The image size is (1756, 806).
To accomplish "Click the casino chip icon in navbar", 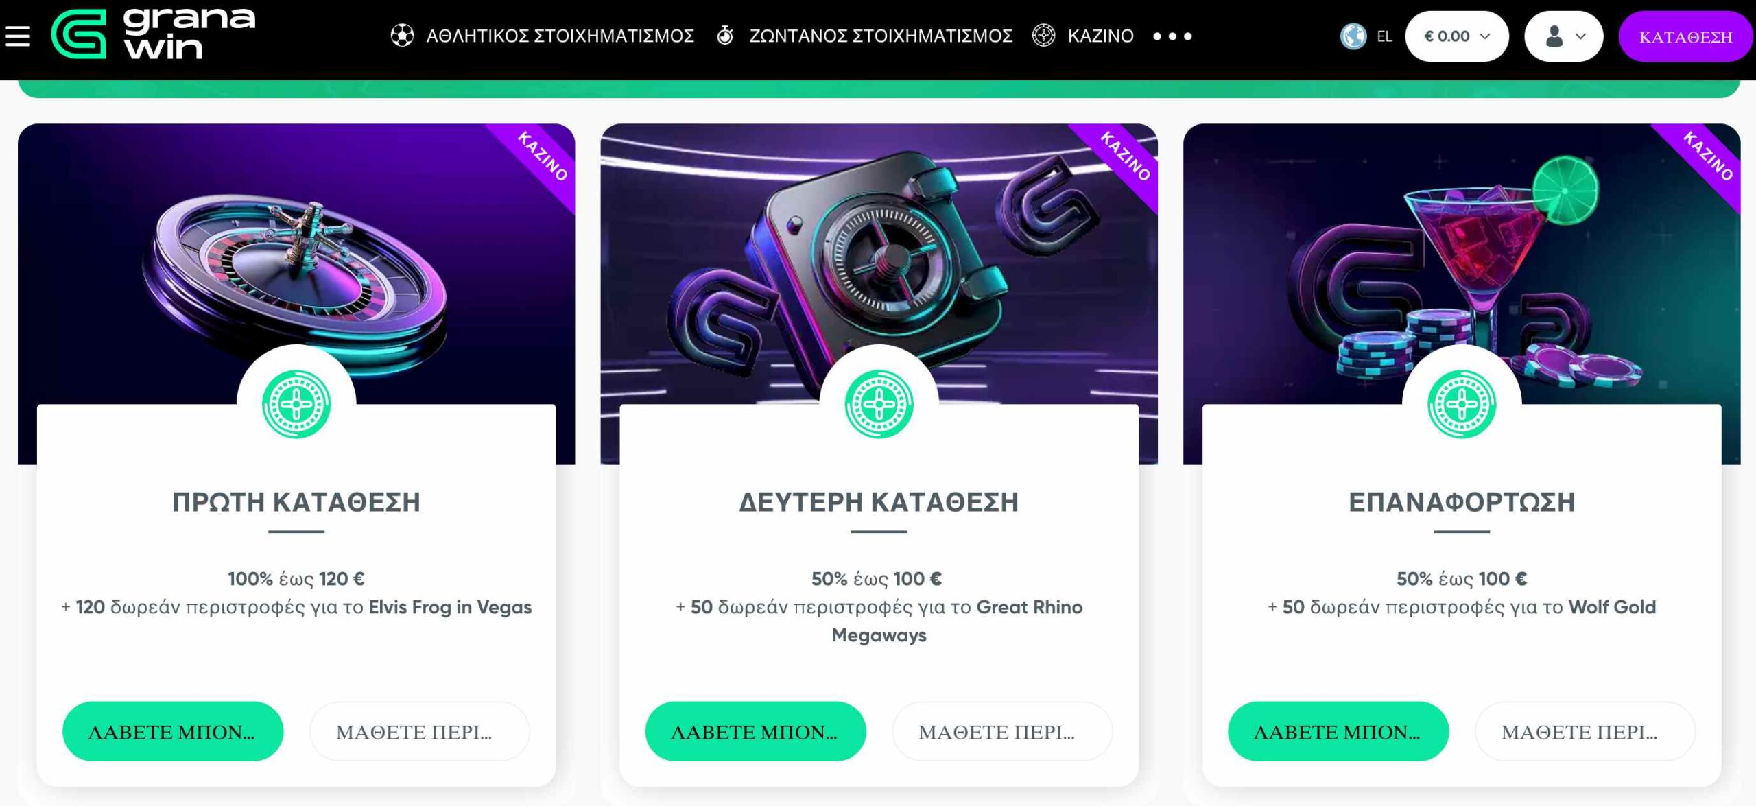I will pos(1043,36).
